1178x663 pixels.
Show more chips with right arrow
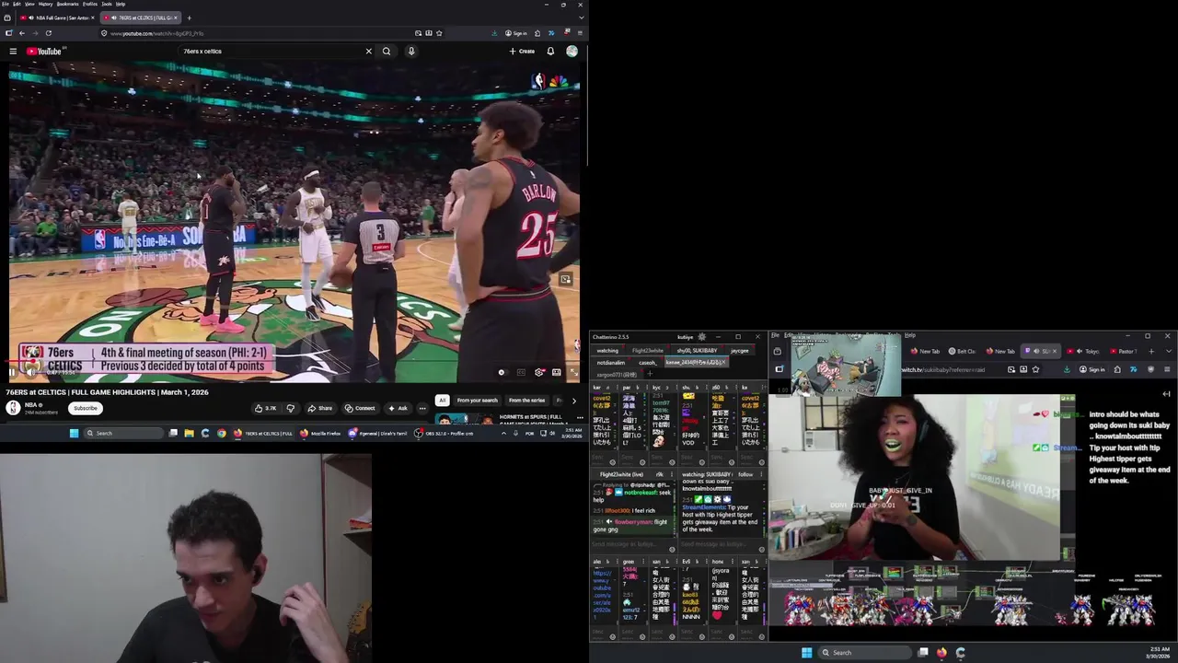pos(574,401)
